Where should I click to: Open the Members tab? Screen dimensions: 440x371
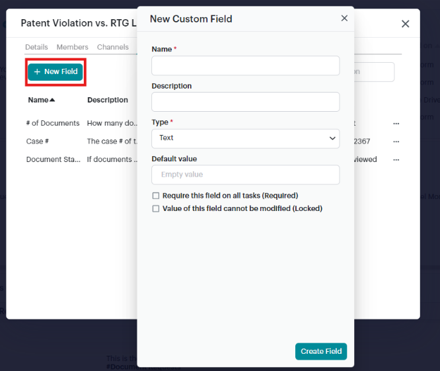[72, 48]
